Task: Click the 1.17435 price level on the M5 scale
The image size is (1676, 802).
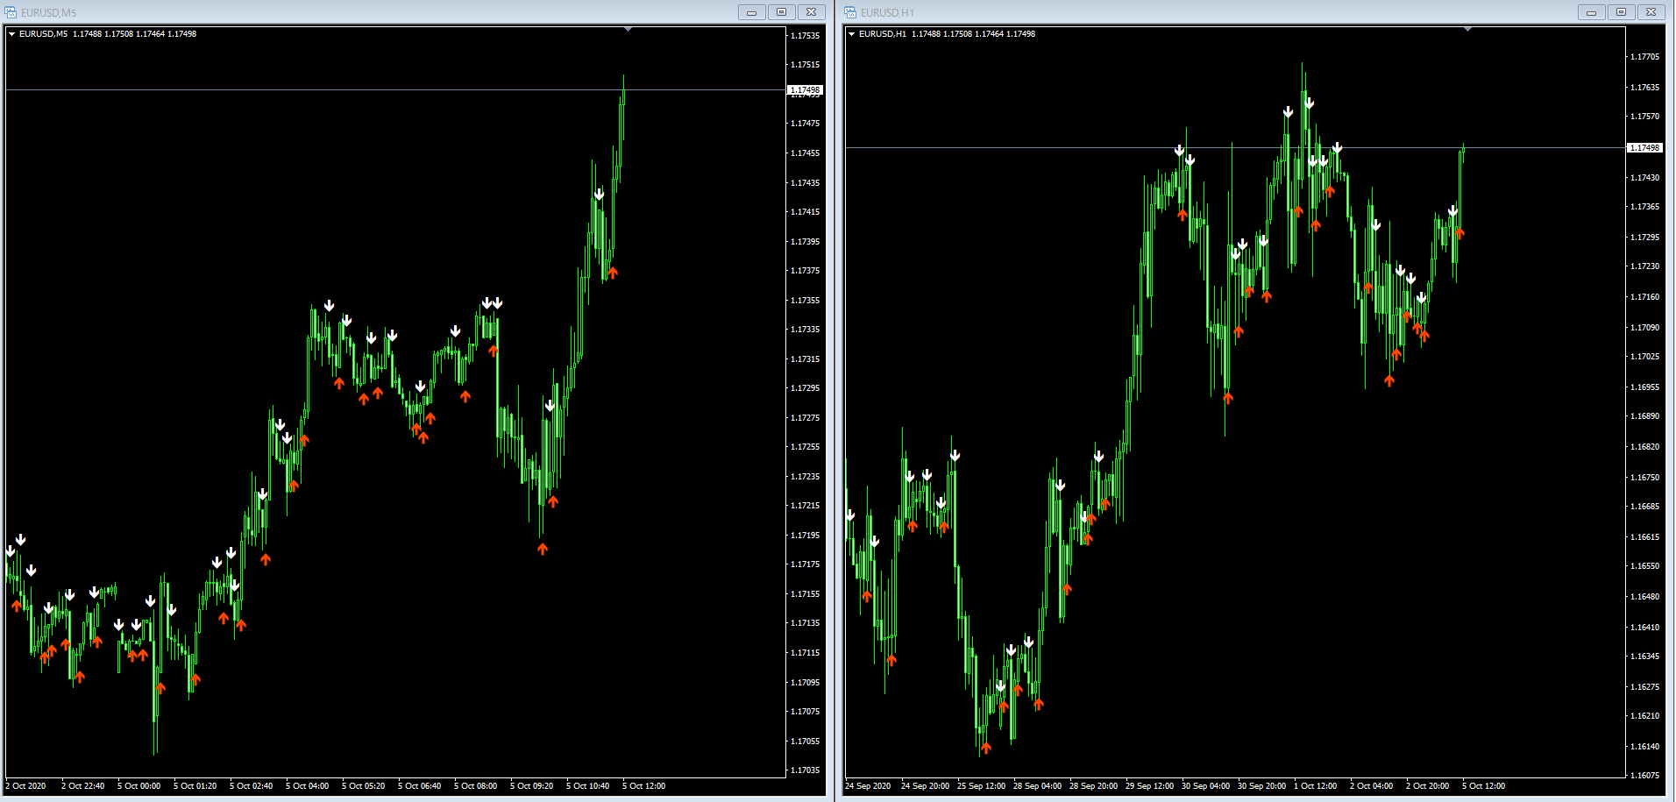Action: tap(806, 183)
